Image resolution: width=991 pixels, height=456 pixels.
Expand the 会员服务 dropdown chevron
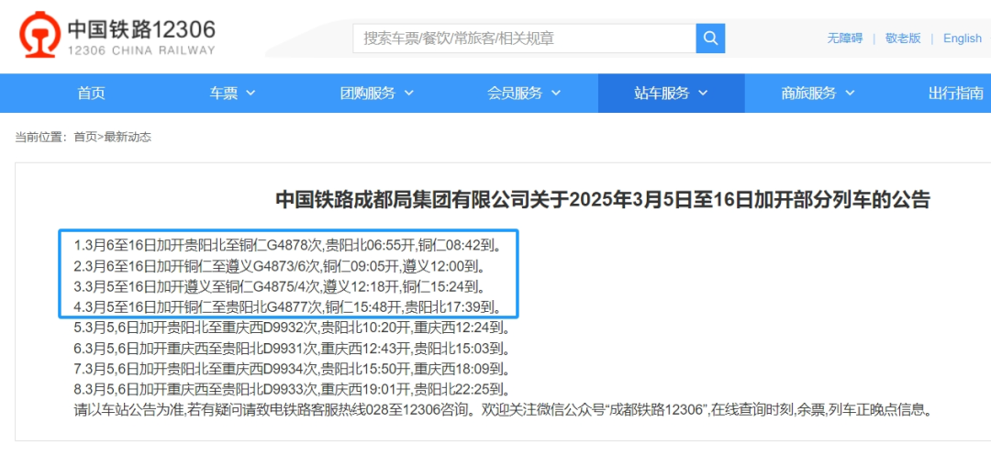[555, 94]
